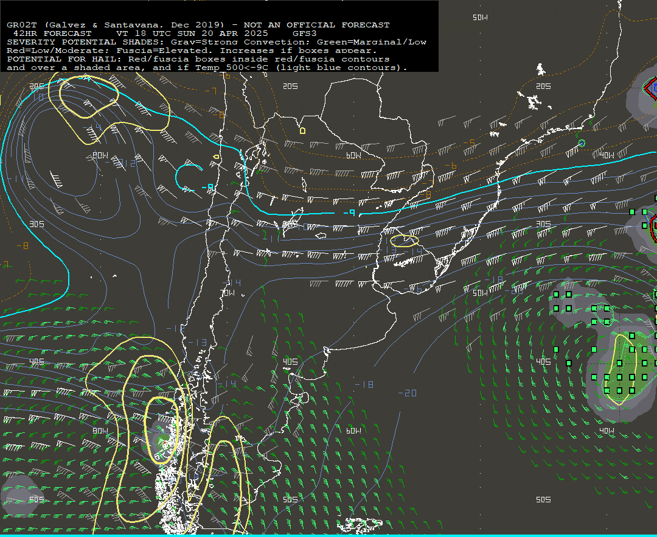Click the '50S' label near the Pacific gray shade

click(37, 499)
